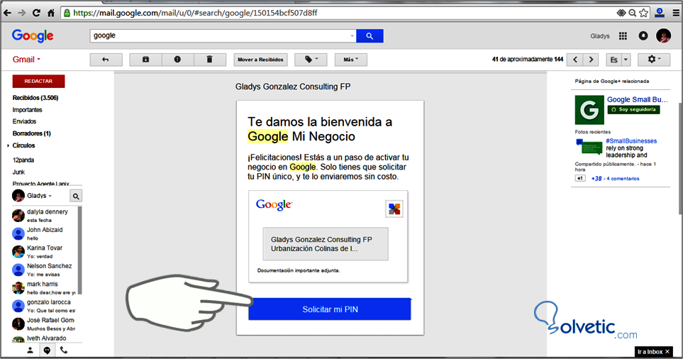Show search options arrow in search box
This screenshot has height=359, width=683.
pyautogui.click(x=352, y=35)
